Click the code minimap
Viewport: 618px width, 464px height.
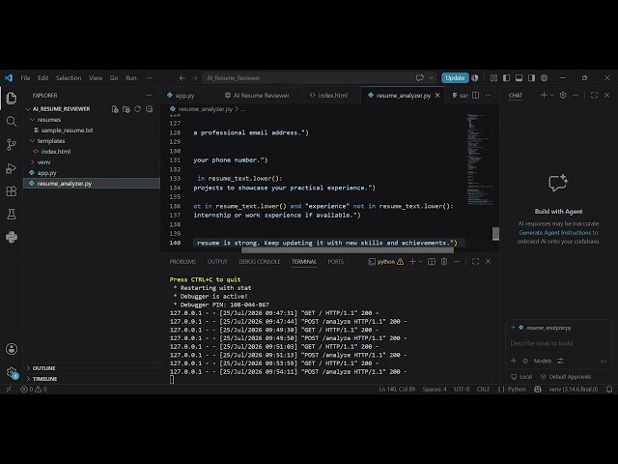(479, 159)
